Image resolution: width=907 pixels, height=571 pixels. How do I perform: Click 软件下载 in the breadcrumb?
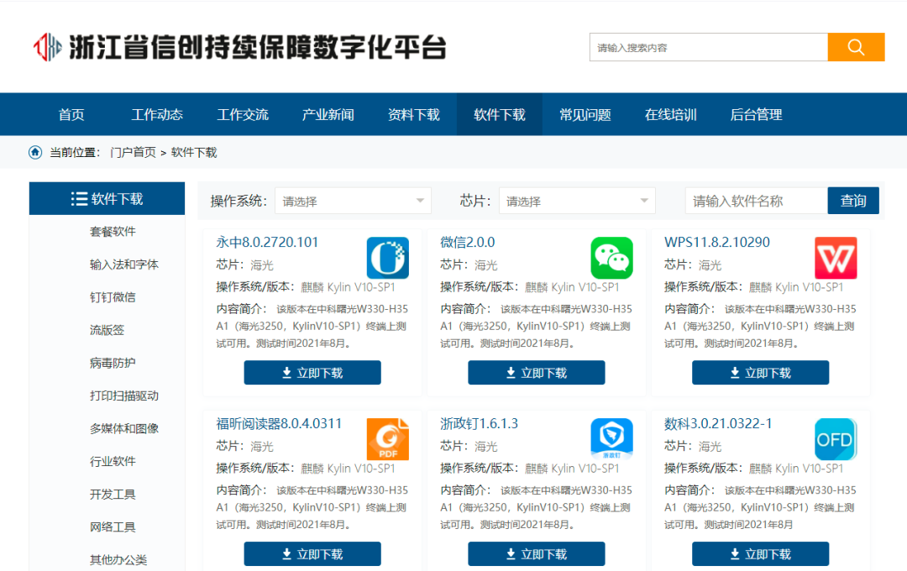194,152
